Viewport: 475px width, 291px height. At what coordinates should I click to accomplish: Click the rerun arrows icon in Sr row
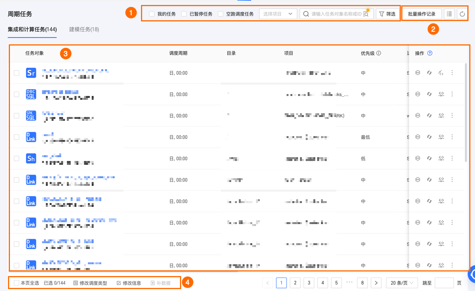(429, 73)
